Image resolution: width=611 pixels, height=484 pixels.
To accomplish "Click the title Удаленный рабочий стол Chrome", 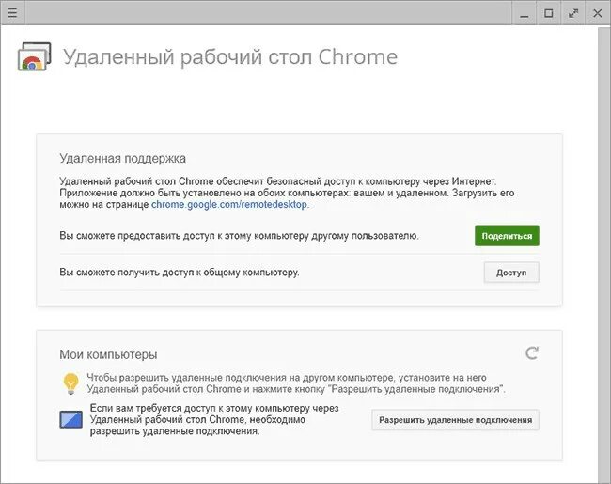I will point(230,57).
